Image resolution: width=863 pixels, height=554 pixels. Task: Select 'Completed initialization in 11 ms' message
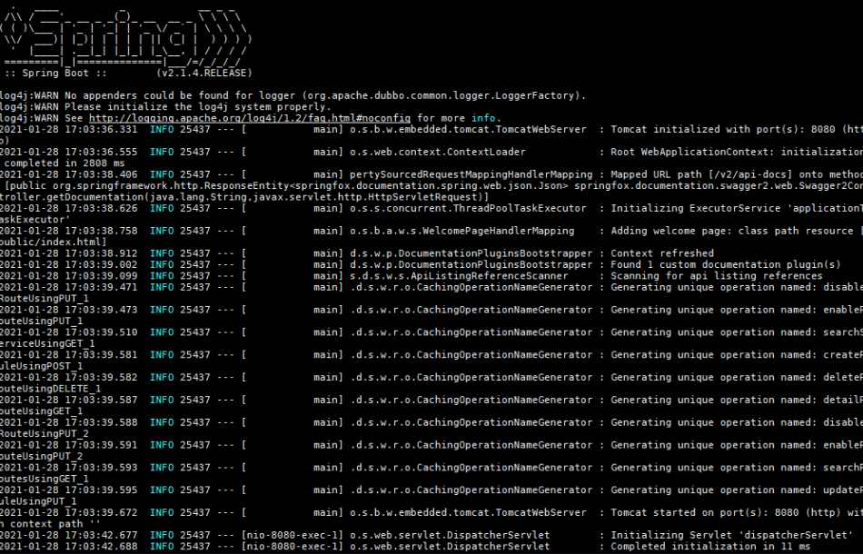(710, 547)
